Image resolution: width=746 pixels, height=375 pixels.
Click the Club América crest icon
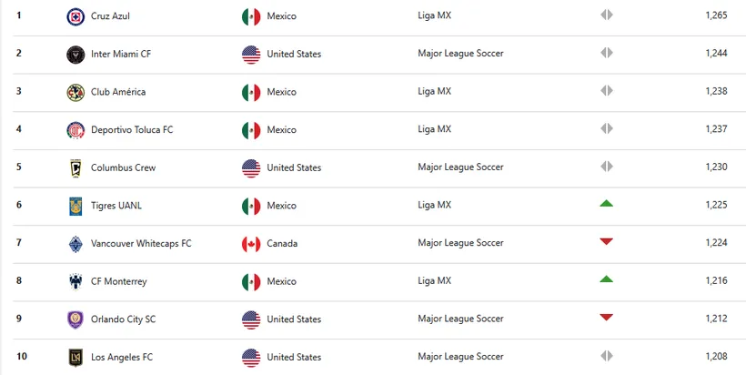[x=76, y=92]
